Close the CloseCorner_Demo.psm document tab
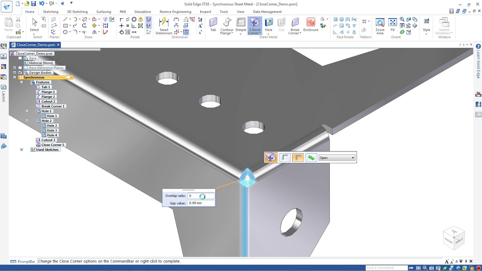The image size is (482, 271). coord(58,45)
